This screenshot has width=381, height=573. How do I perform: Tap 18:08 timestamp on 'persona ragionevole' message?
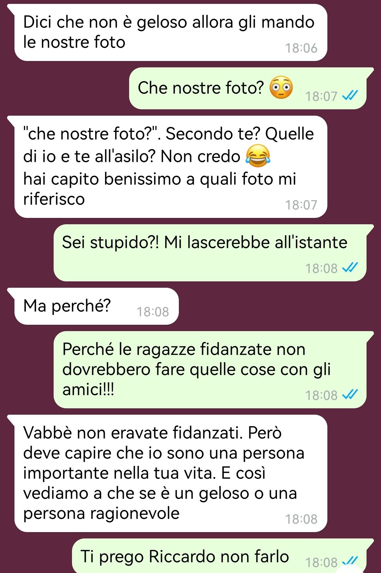tap(301, 519)
